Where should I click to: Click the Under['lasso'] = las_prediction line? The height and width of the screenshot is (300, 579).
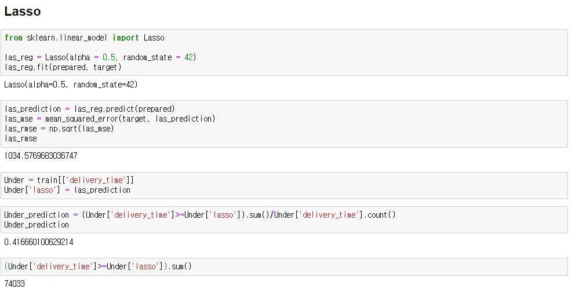tap(67, 190)
